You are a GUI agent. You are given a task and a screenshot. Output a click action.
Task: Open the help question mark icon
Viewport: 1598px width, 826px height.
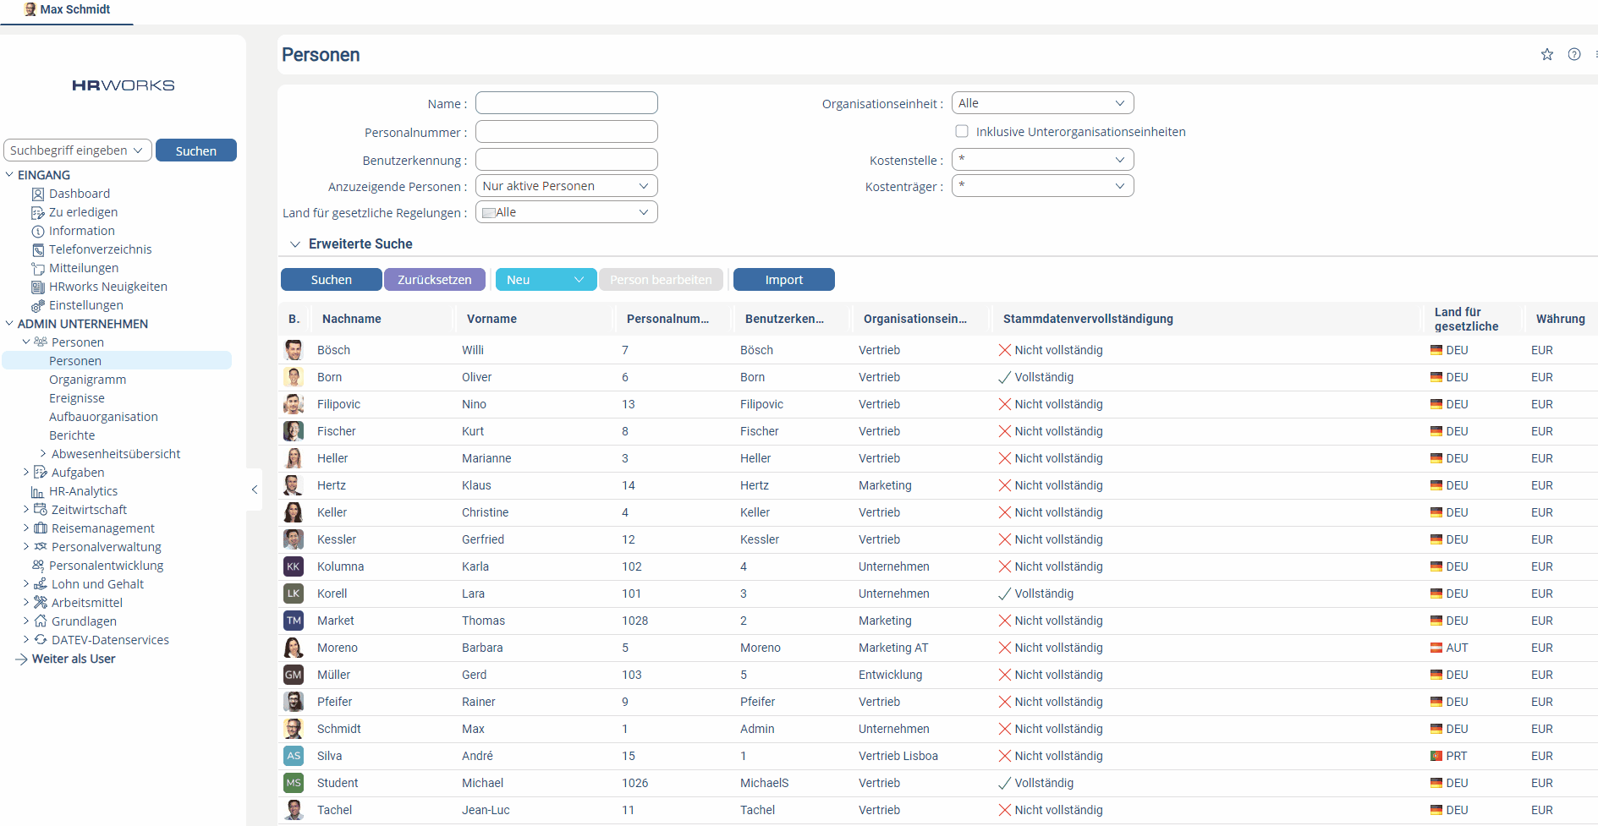[1573, 55]
